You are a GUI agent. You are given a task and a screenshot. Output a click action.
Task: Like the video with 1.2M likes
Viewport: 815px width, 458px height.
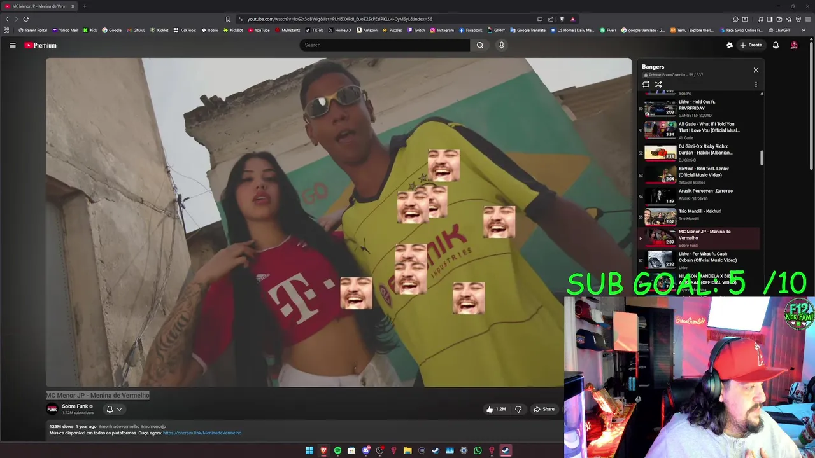click(x=496, y=409)
